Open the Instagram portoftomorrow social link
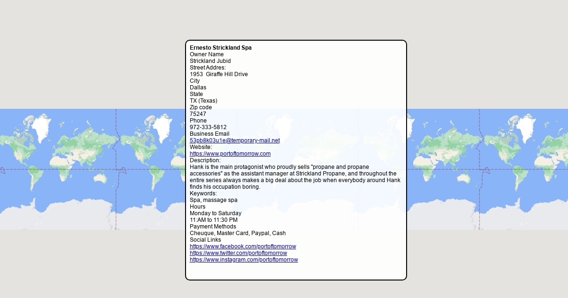 point(244,260)
